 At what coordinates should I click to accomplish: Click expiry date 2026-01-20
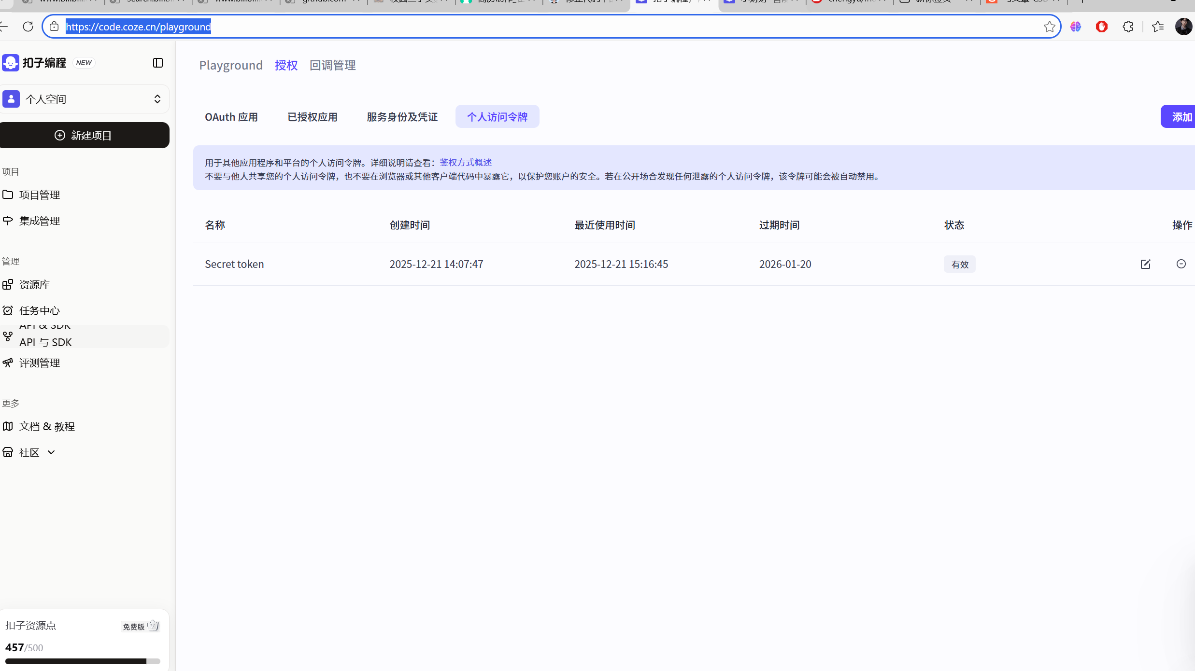pyautogui.click(x=785, y=264)
